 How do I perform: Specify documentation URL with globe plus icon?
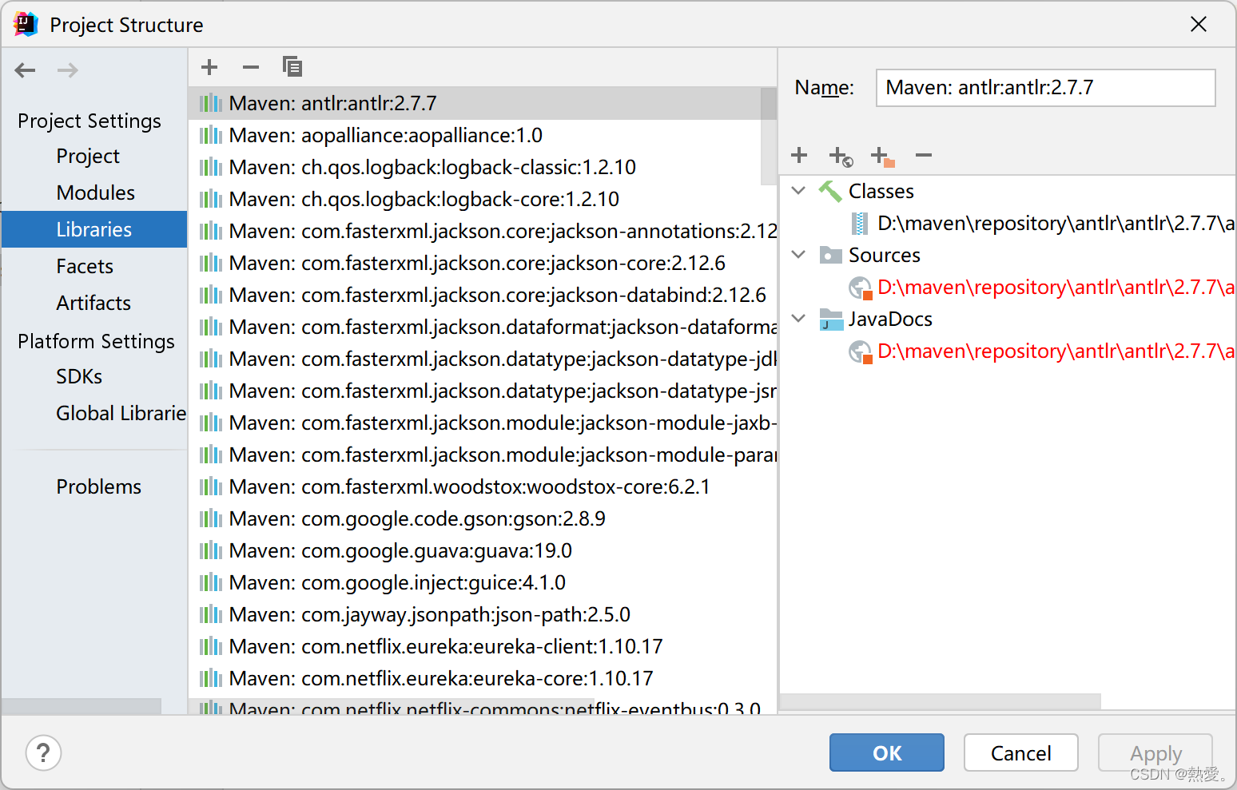(x=841, y=156)
